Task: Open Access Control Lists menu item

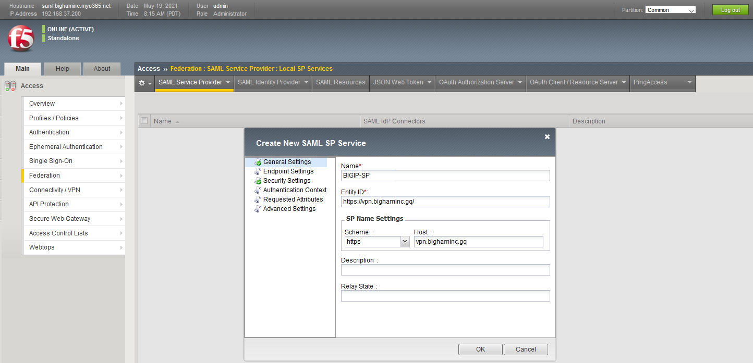Action: click(74, 233)
